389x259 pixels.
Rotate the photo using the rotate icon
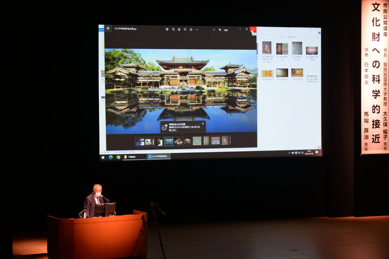[x=173, y=29]
